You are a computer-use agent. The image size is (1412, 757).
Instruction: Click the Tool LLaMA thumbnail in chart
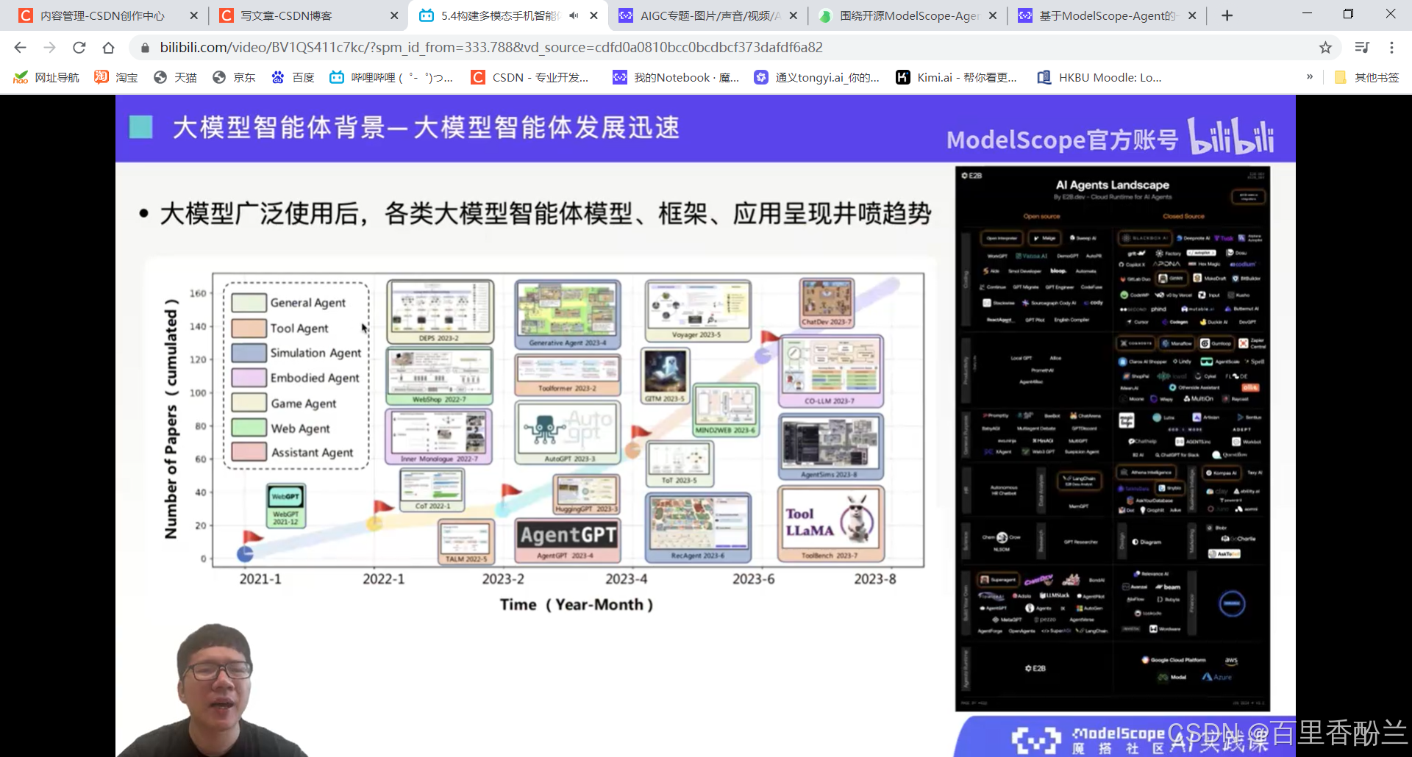[x=830, y=525]
